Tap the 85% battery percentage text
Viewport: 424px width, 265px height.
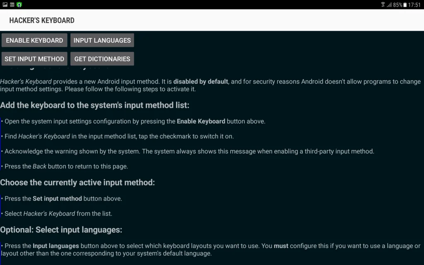coord(397,5)
